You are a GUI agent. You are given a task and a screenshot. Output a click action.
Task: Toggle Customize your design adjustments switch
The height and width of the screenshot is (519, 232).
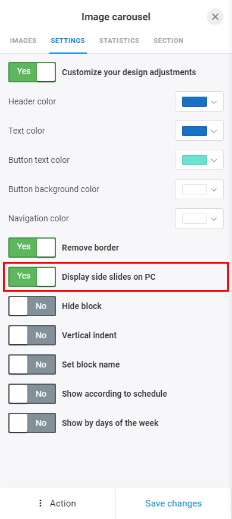click(32, 72)
